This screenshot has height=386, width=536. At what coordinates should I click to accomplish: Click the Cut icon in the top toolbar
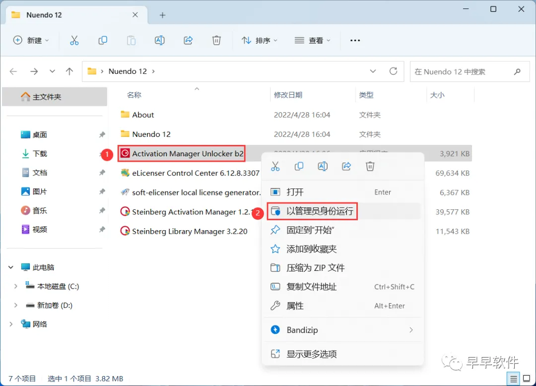tap(74, 40)
